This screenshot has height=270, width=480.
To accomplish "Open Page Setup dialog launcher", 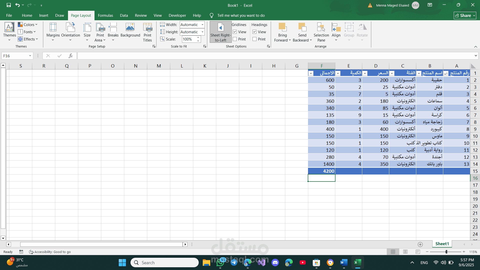I will pyautogui.click(x=154, y=46).
